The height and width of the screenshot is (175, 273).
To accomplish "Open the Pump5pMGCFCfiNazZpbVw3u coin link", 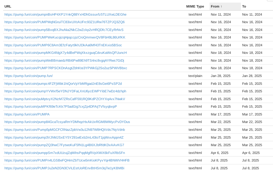I will (65, 130).
